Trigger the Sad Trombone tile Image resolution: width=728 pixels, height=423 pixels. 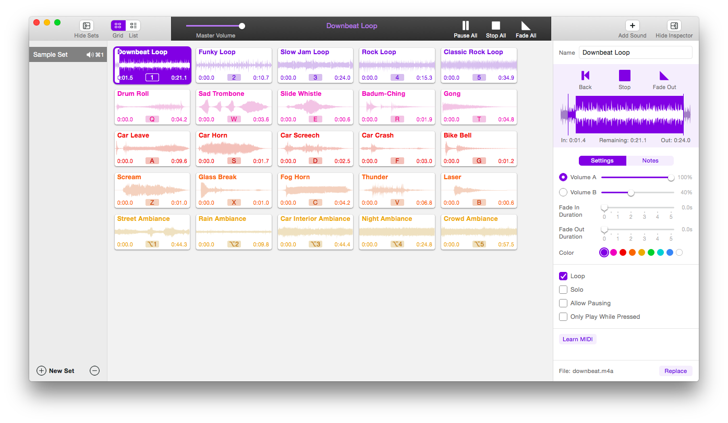[234, 107]
